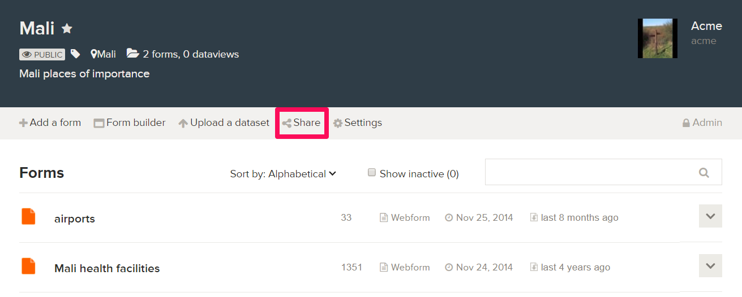
Task: Click the Acme profile thumbnail
Action: 657,38
